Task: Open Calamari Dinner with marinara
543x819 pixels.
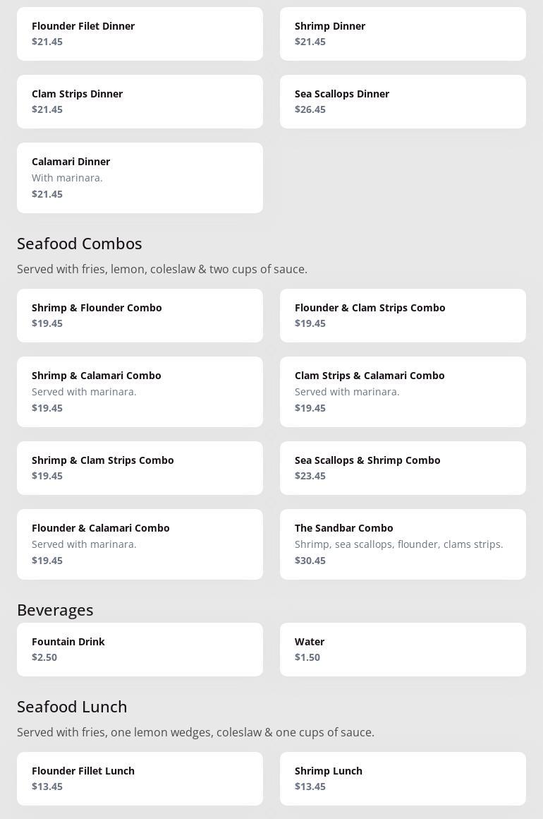Action: click(x=140, y=178)
